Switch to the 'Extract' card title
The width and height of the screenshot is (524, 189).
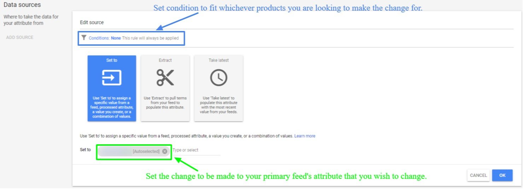pos(165,61)
